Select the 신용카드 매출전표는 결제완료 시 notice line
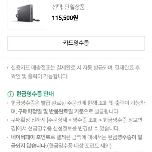The width and height of the screenshot is (152, 152). 75,68
